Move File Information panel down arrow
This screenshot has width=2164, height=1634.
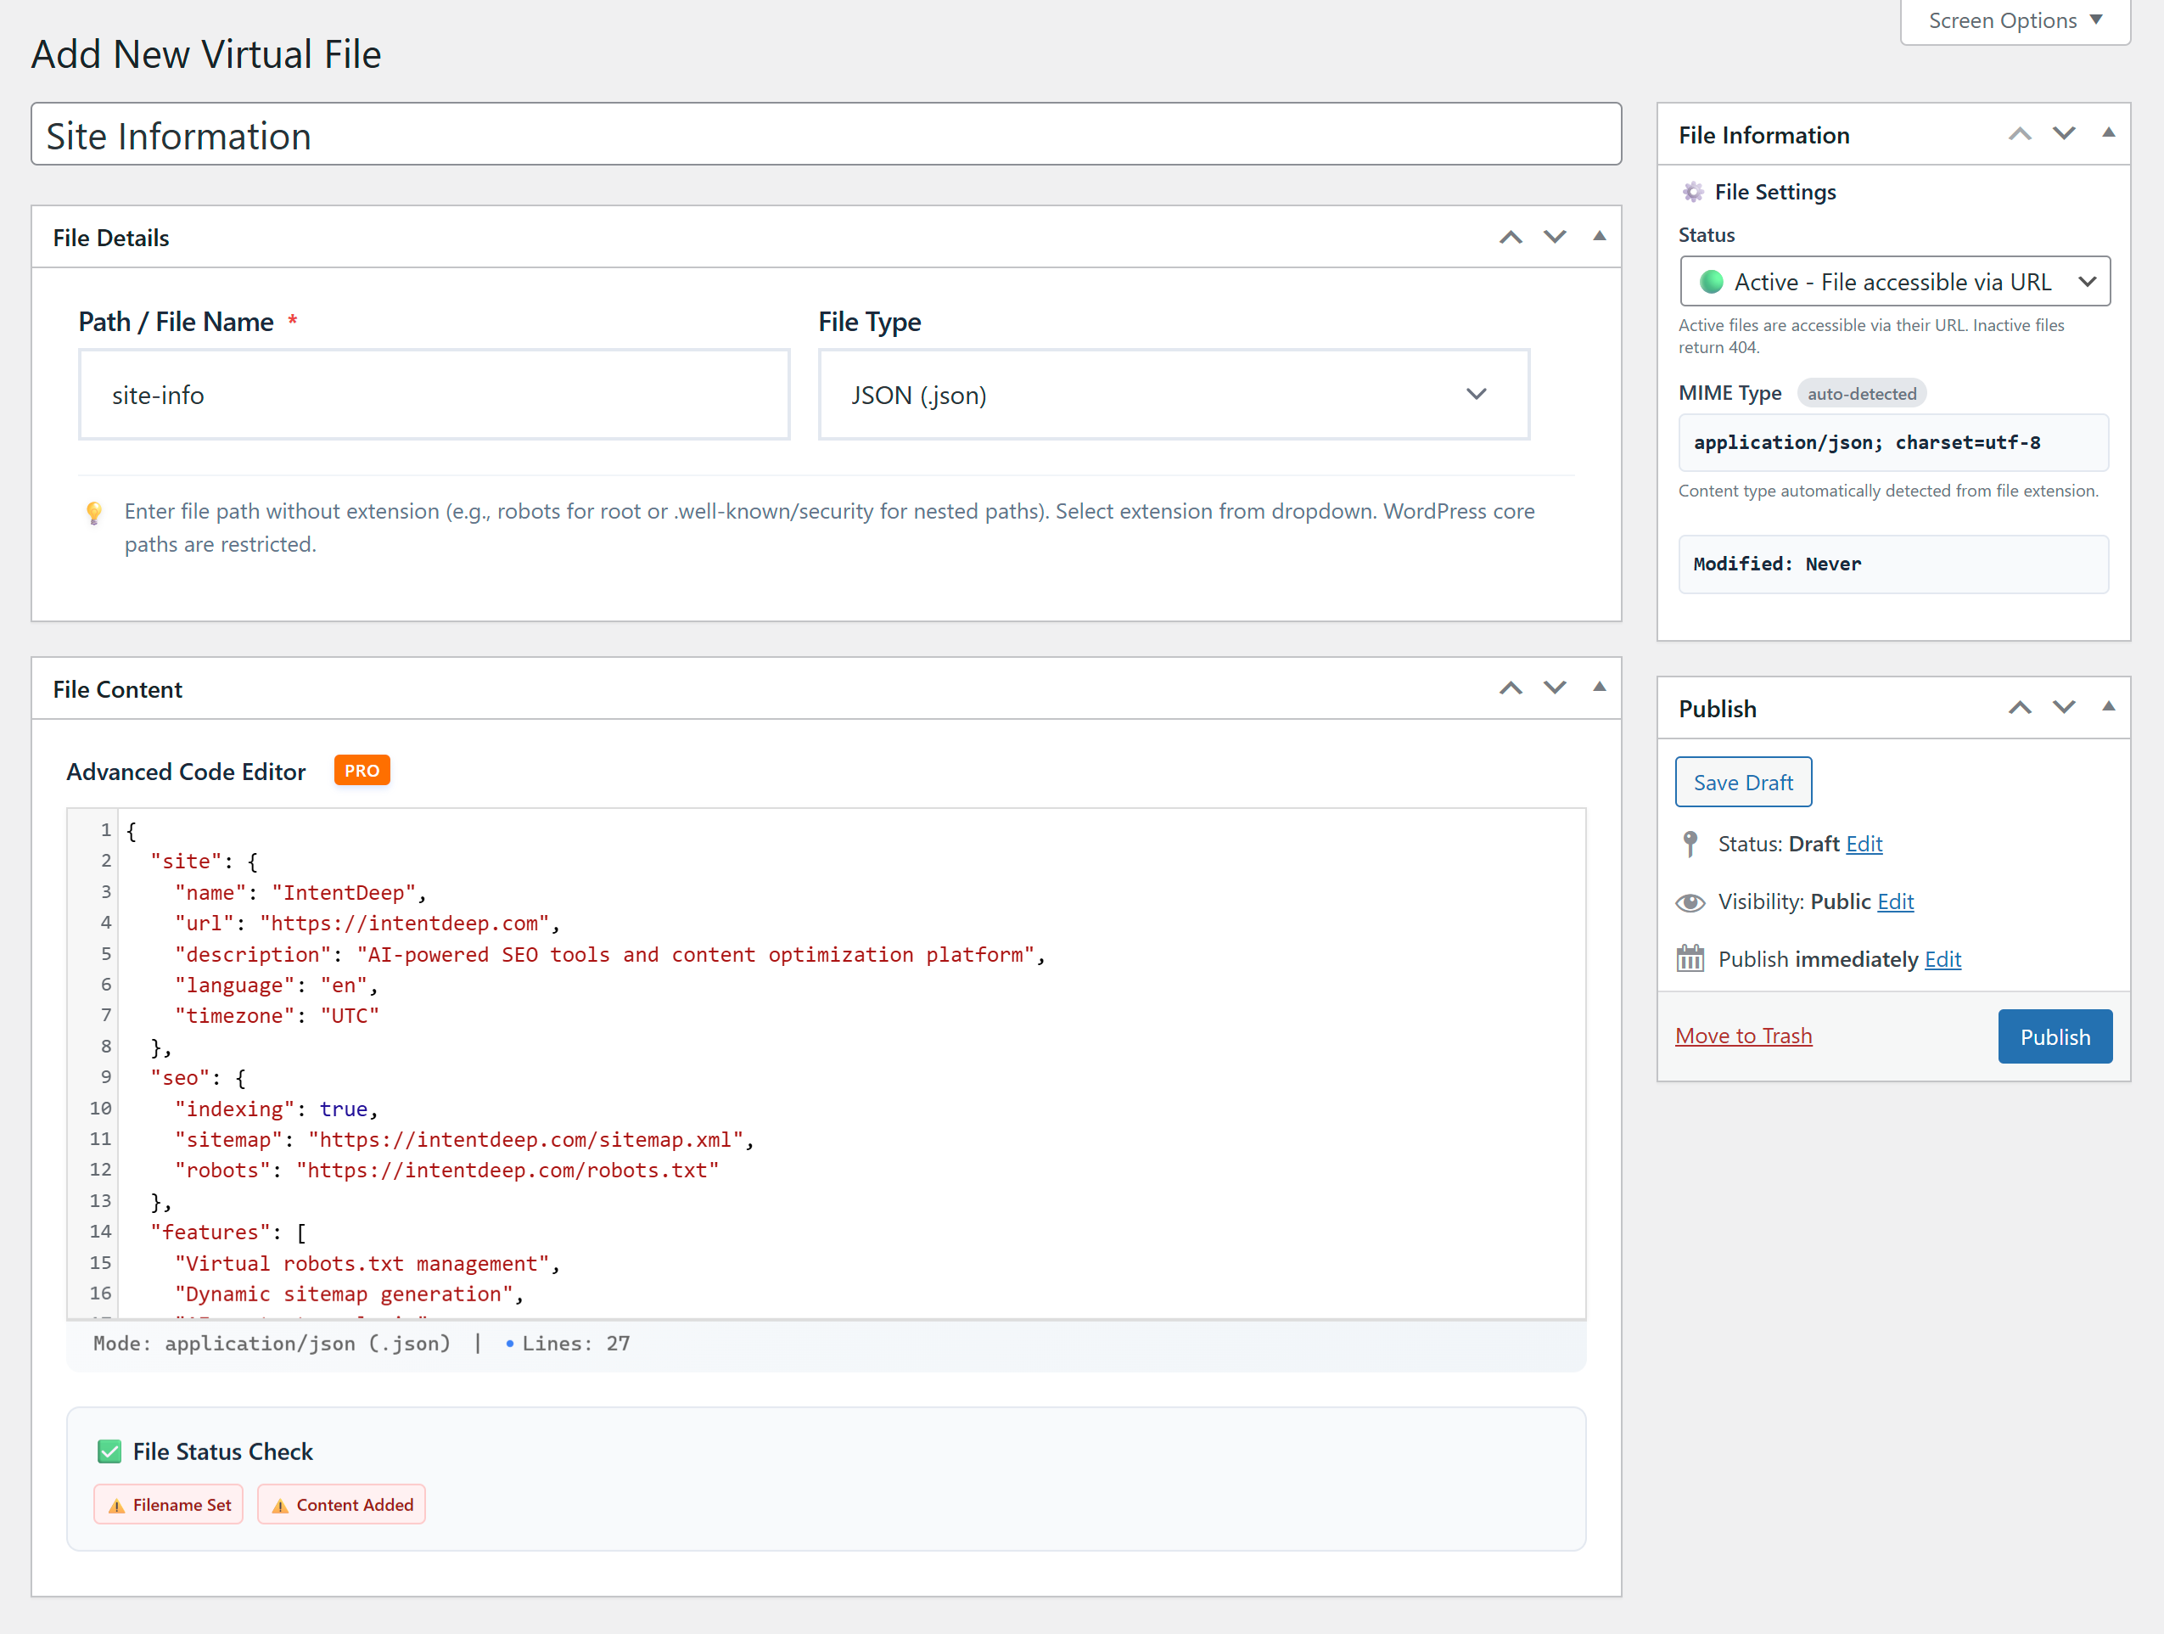tap(2063, 134)
